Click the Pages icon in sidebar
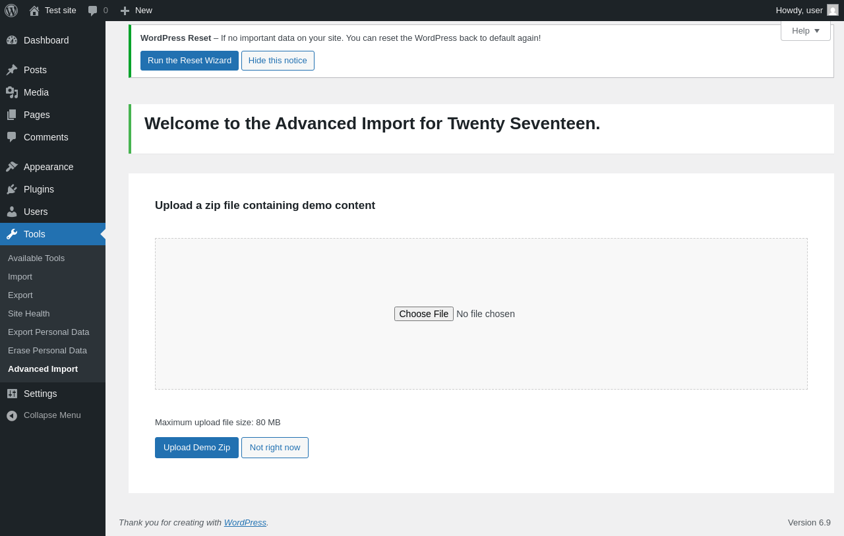844x536 pixels. (x=12, y=115)
